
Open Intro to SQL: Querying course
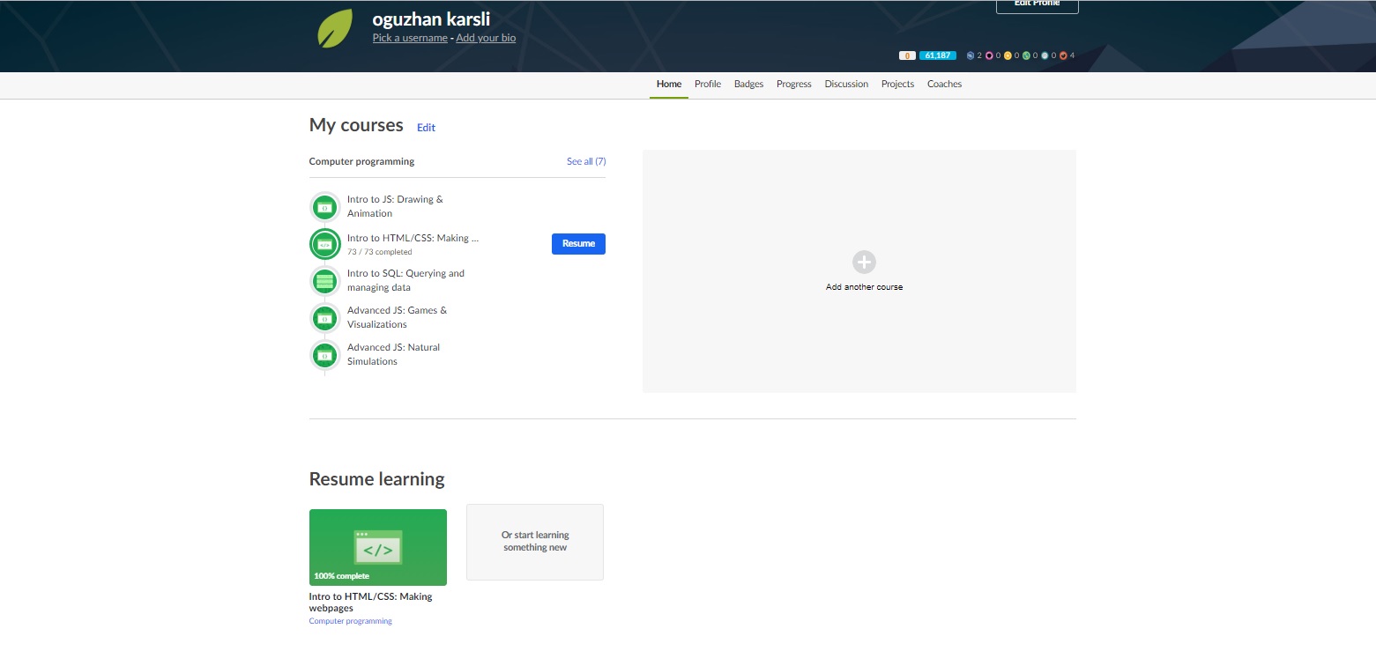(405, 280)
